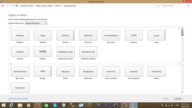The width and height of the screenshot is (192, 108).
Task: Select the Asamés language tile
Action: (x=43, y=52)
